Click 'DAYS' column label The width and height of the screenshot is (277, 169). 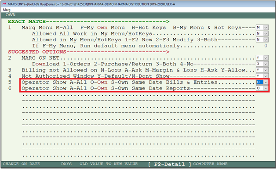click(x=66, y=164)
